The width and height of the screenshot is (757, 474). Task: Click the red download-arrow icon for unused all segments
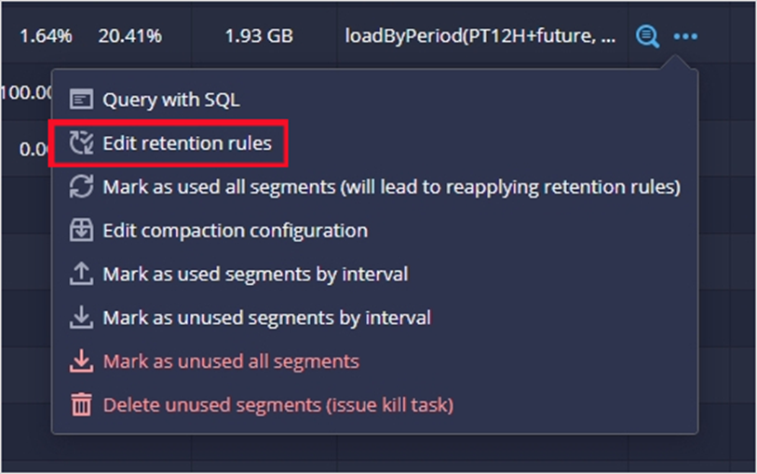[x=81, y=361]
